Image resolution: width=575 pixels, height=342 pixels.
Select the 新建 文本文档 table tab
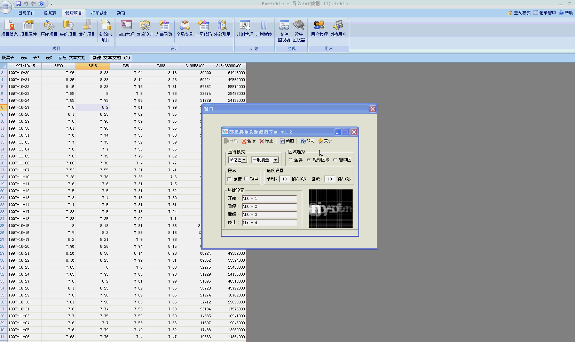[x=72, y=58]
